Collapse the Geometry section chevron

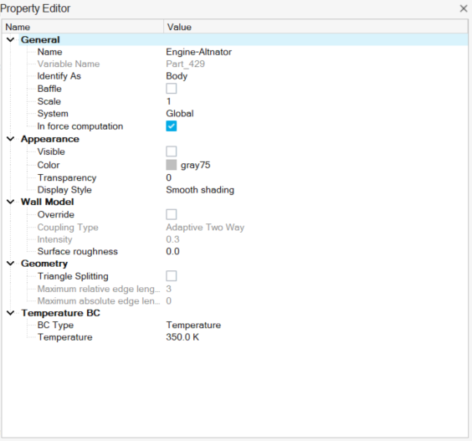tap(11, 264)
